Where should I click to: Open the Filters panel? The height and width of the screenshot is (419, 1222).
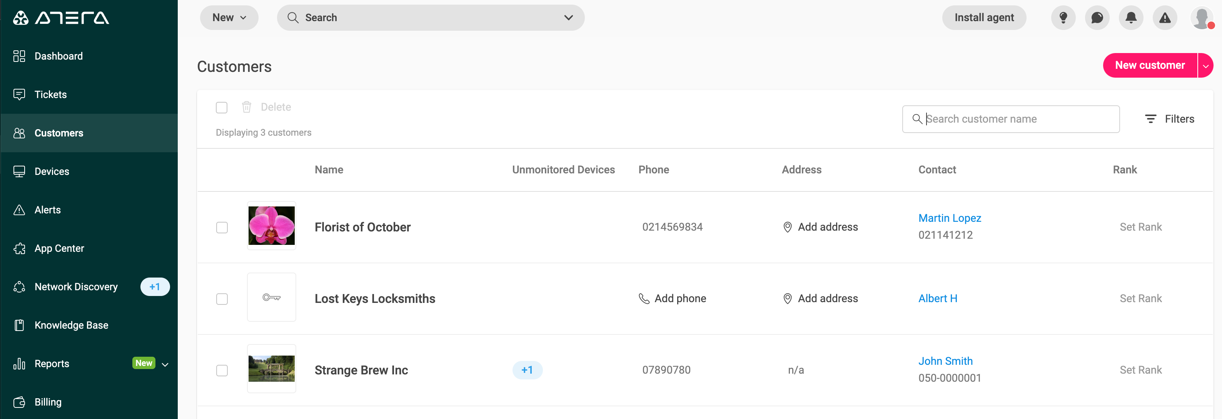(1170, 118)
